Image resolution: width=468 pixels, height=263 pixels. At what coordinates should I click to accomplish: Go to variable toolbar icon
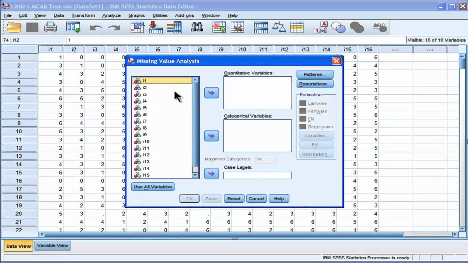pos(156,27)
